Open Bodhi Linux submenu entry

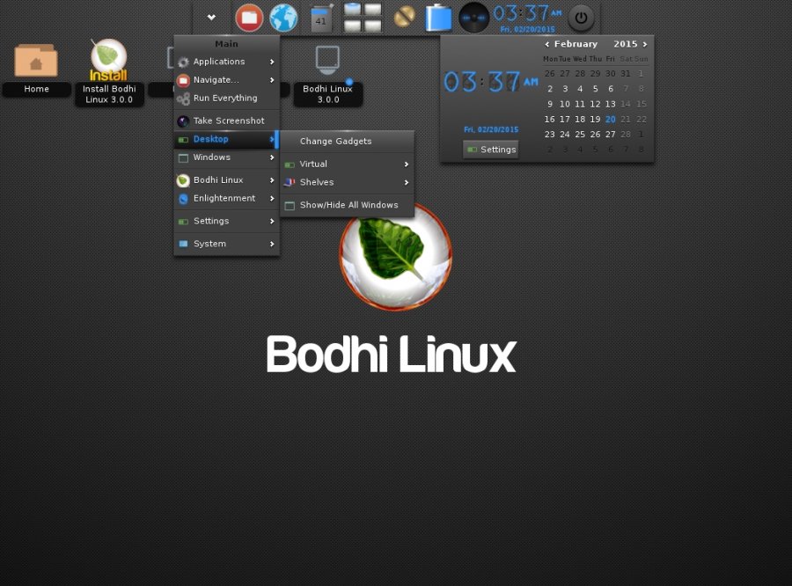click(x=226, y=179)
